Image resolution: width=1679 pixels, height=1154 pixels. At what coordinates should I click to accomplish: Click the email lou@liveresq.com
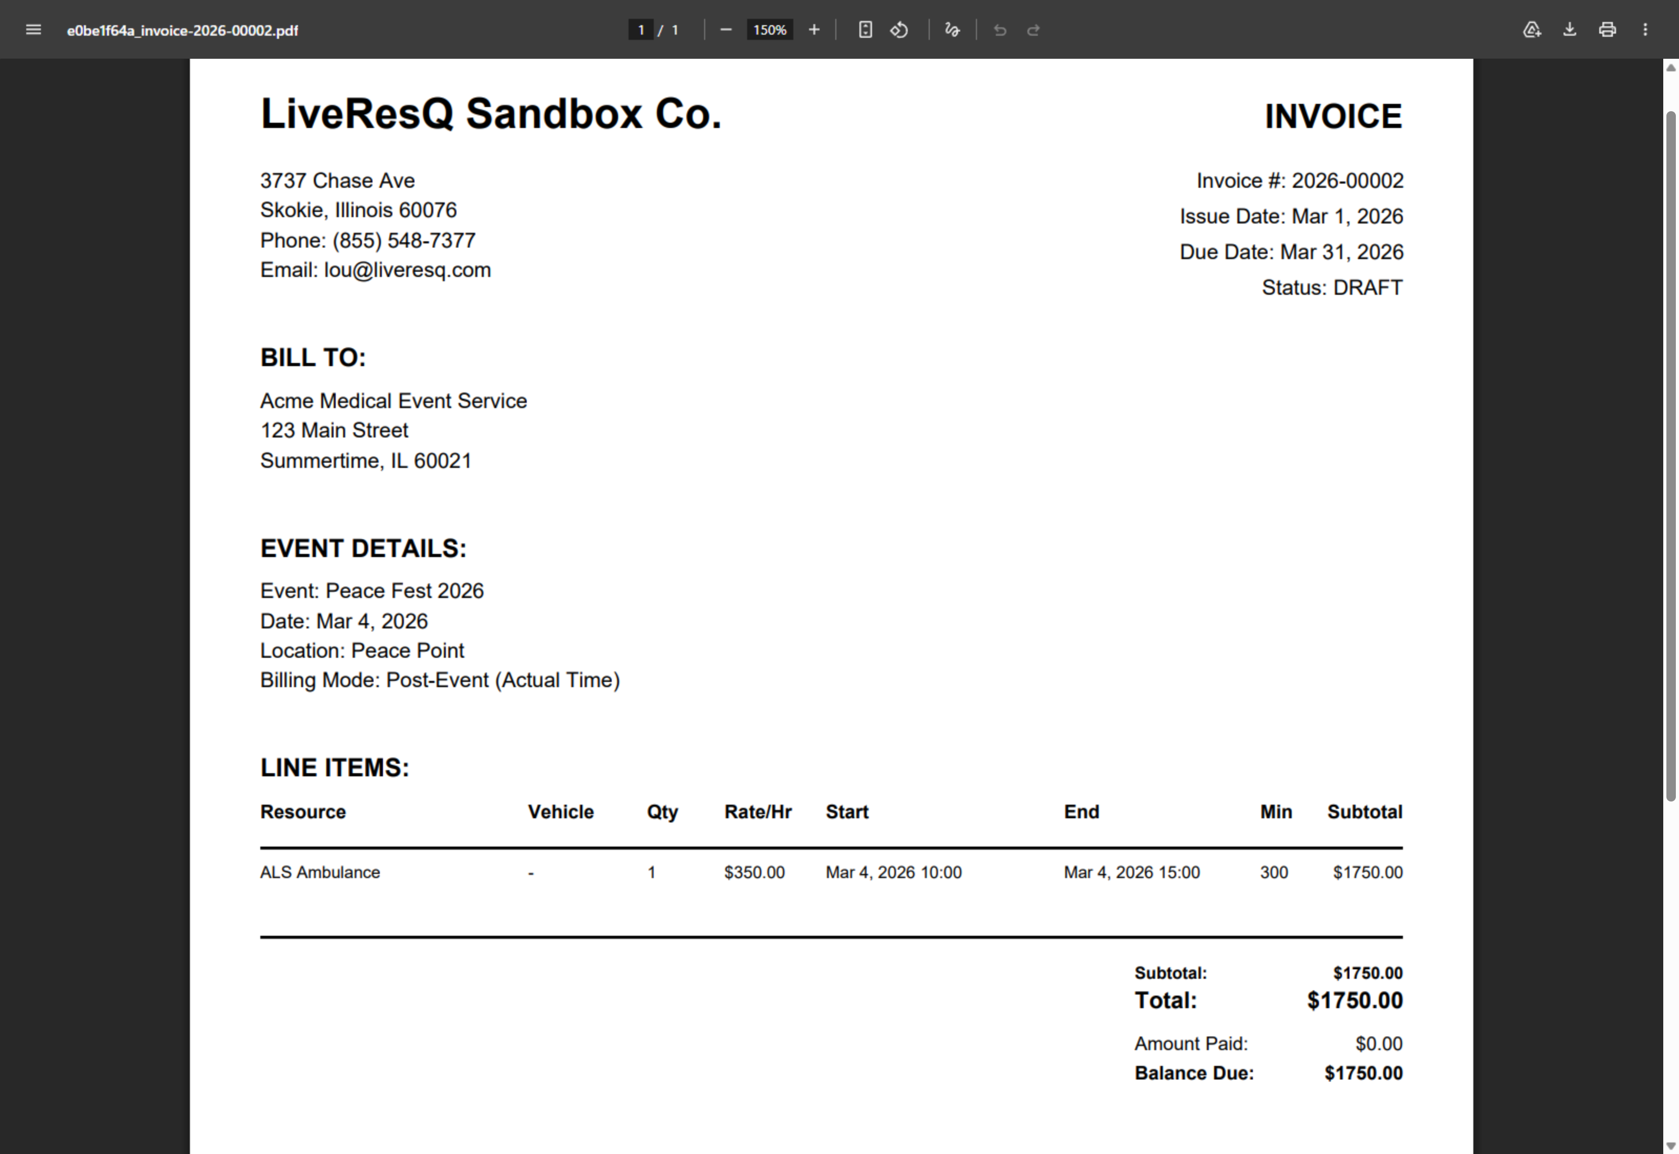(x=407, y=271)
